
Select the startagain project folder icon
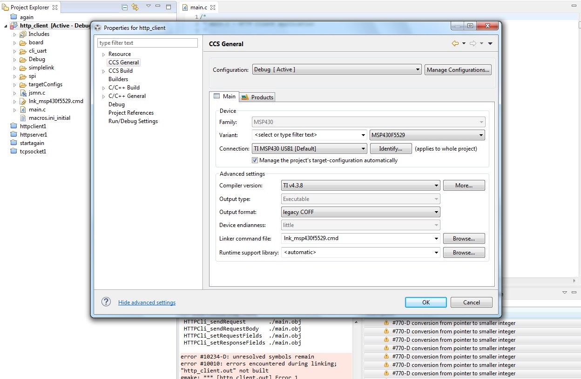coord(14,143)
